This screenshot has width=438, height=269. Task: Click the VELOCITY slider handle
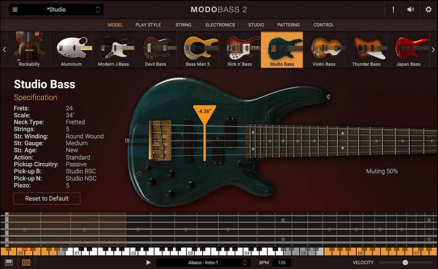coord(405,263)
